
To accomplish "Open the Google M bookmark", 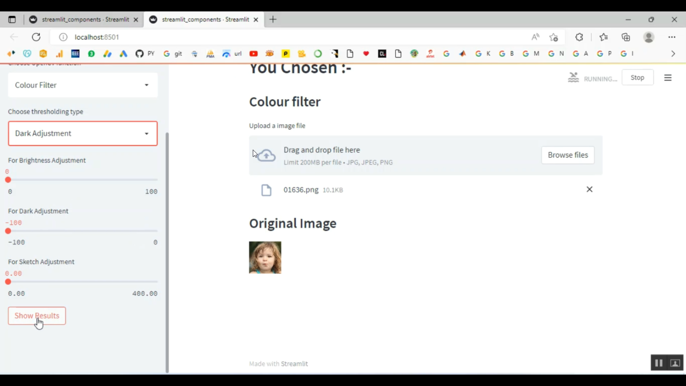I will click(531, 54).
